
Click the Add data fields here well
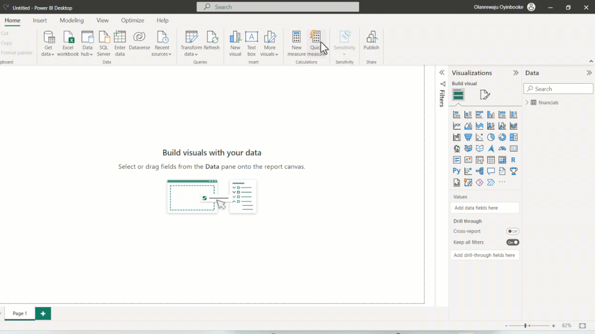pyautogui.click(x=485, y=208)
